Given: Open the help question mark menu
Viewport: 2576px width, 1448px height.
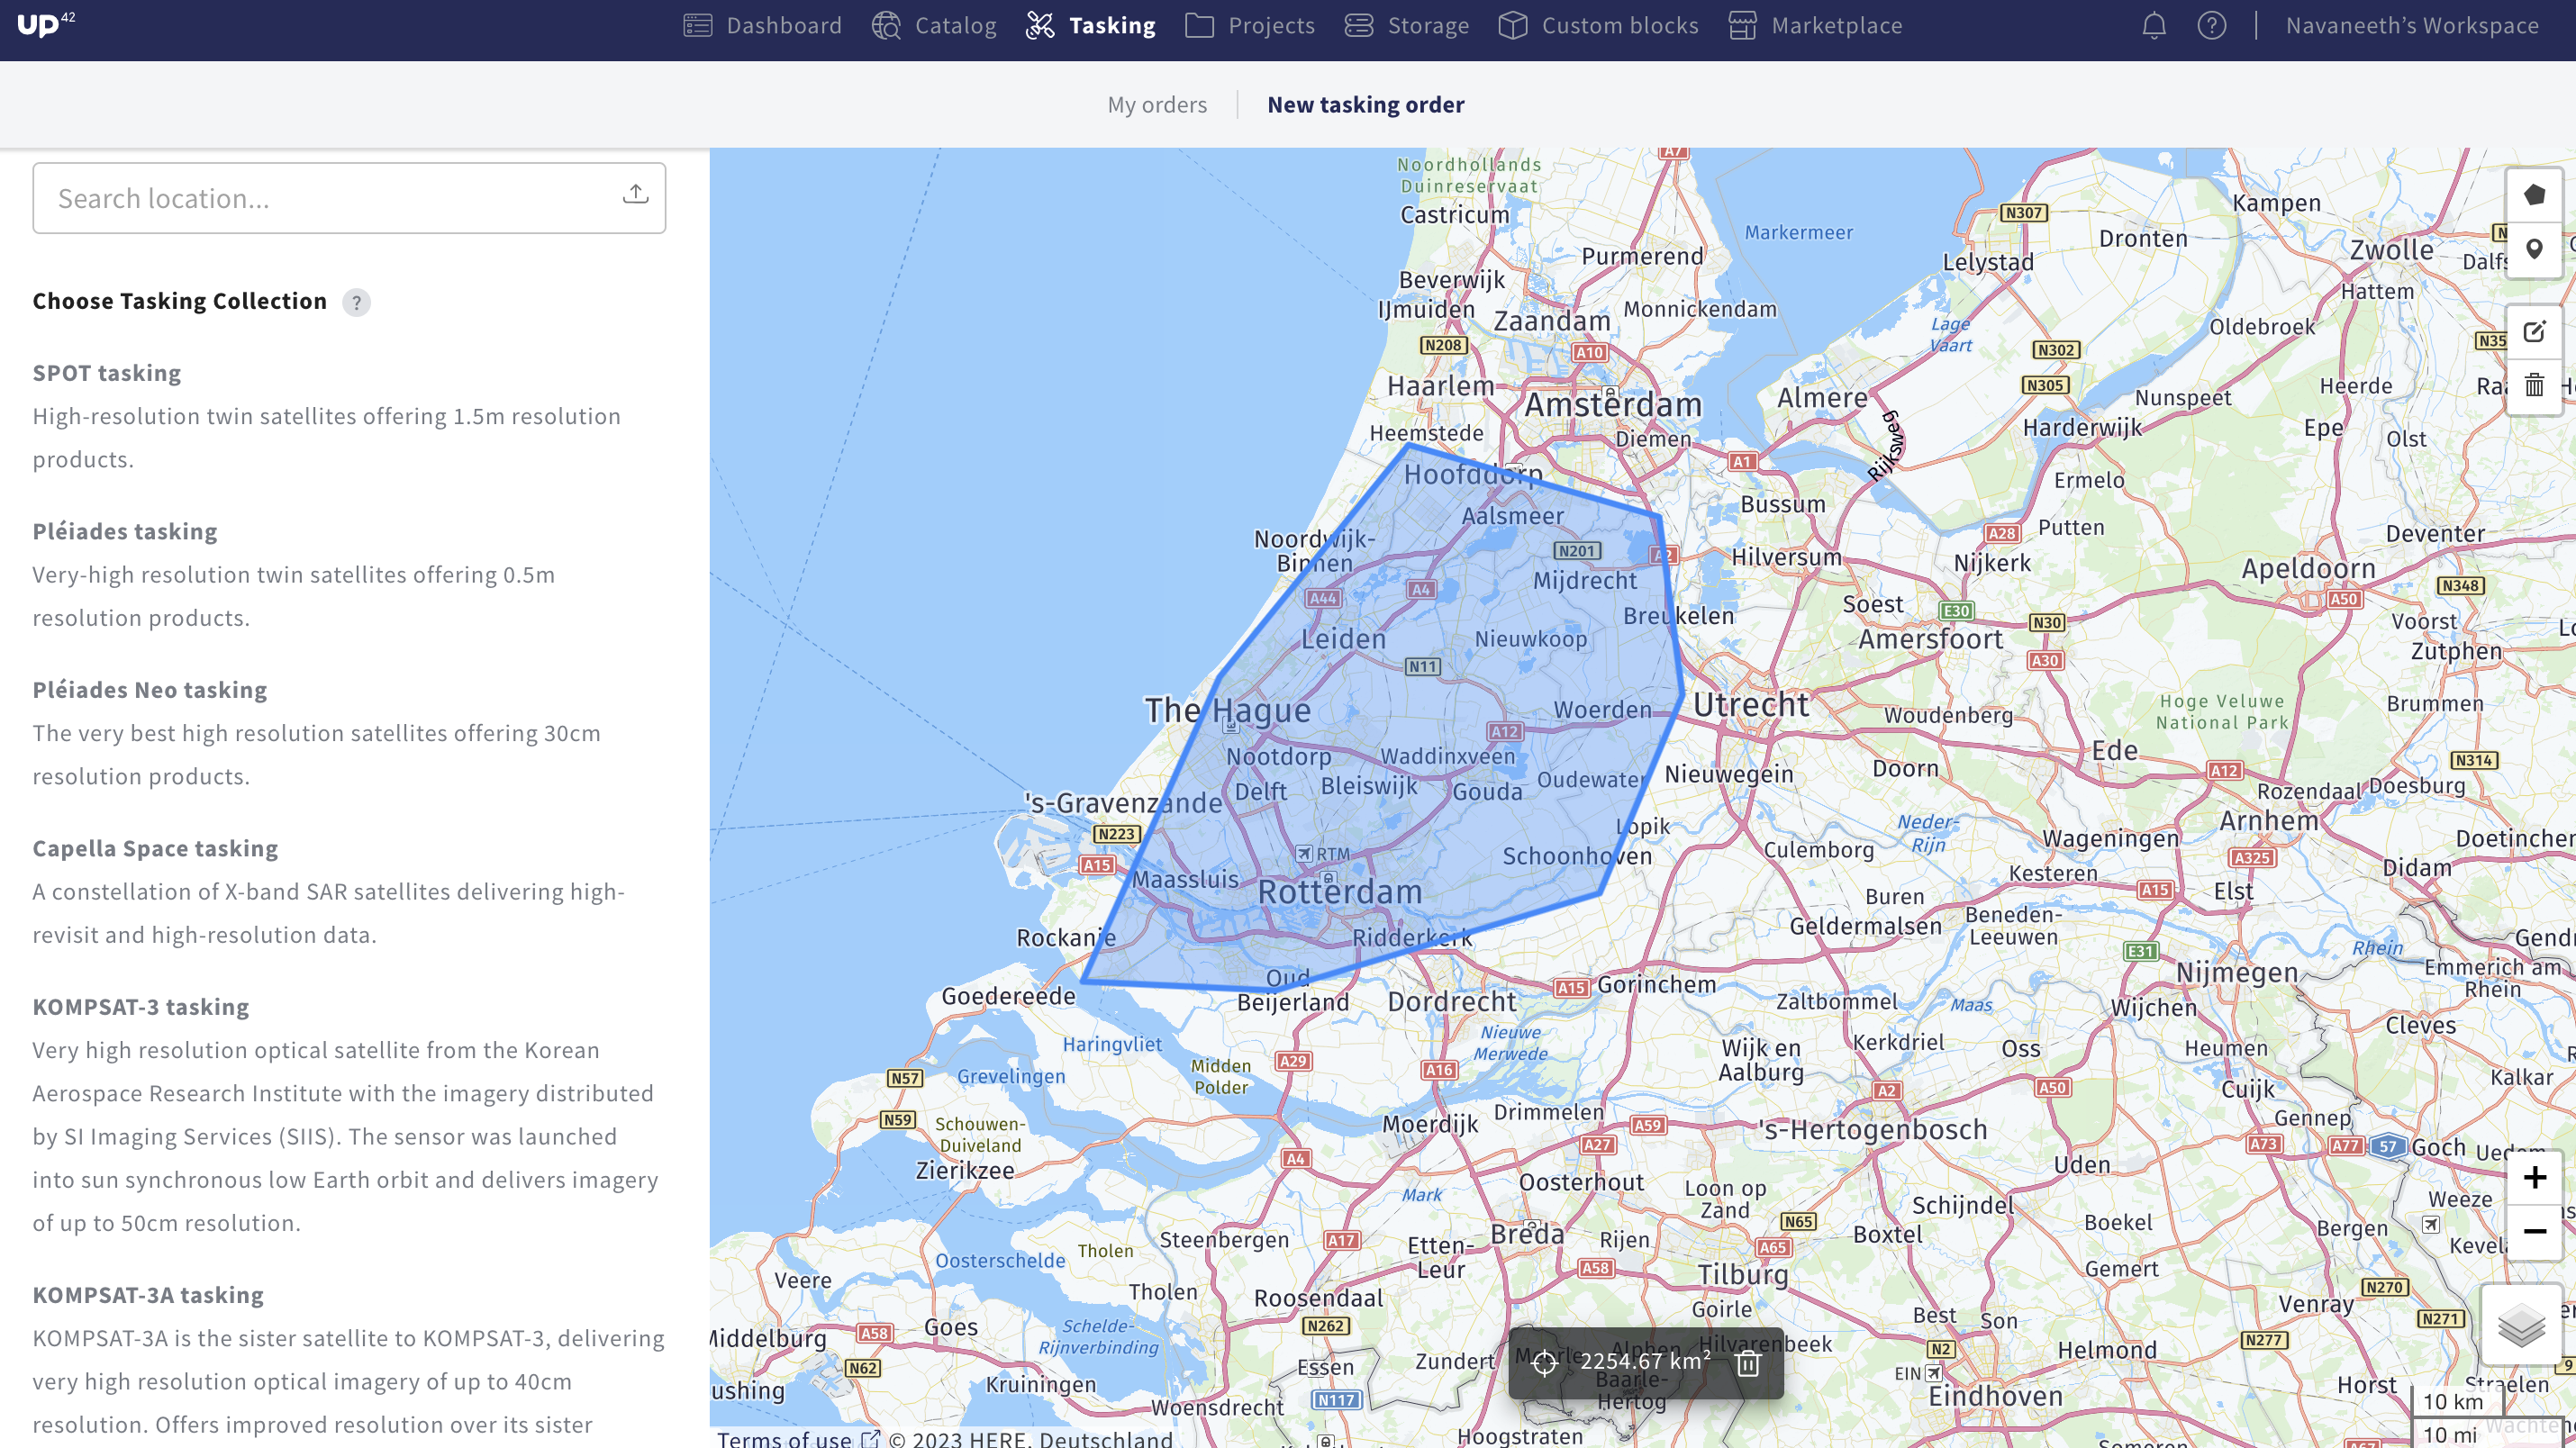Looking at the screenshot, I should 2211,26.
